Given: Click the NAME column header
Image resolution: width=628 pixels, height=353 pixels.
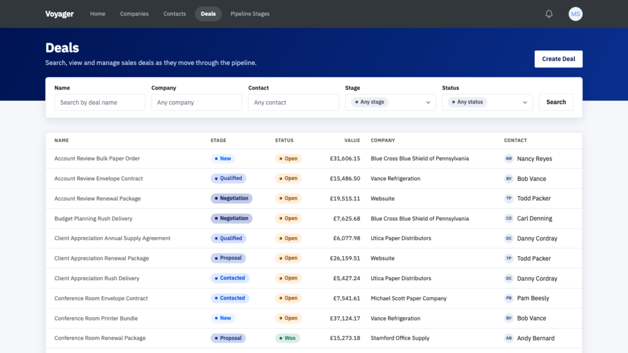Looking at the screenshot, I should (62, 140).
